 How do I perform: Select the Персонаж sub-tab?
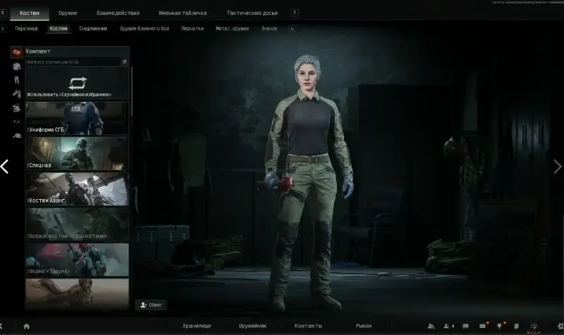pos(26,28)
